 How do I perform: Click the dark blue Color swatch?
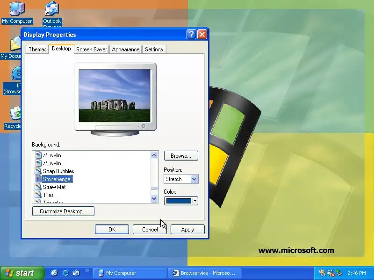[179, 201]
